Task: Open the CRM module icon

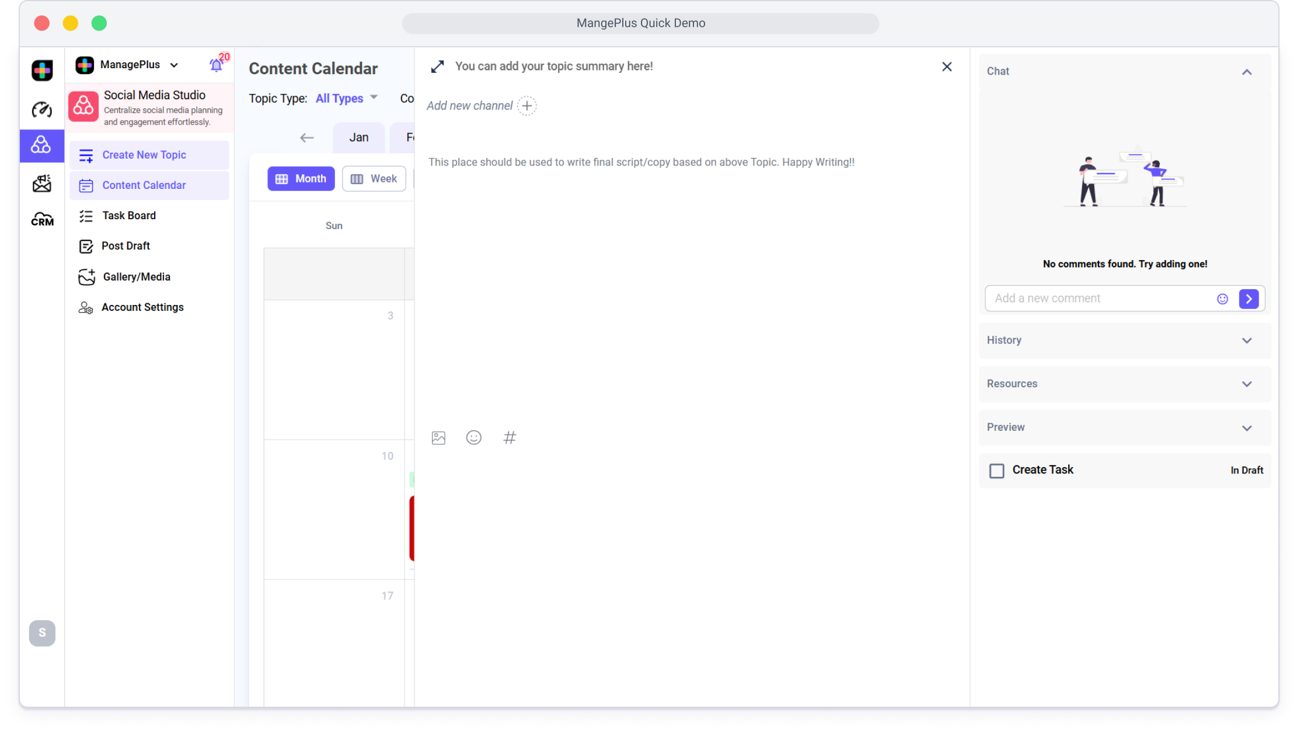Action: point(42,219)
